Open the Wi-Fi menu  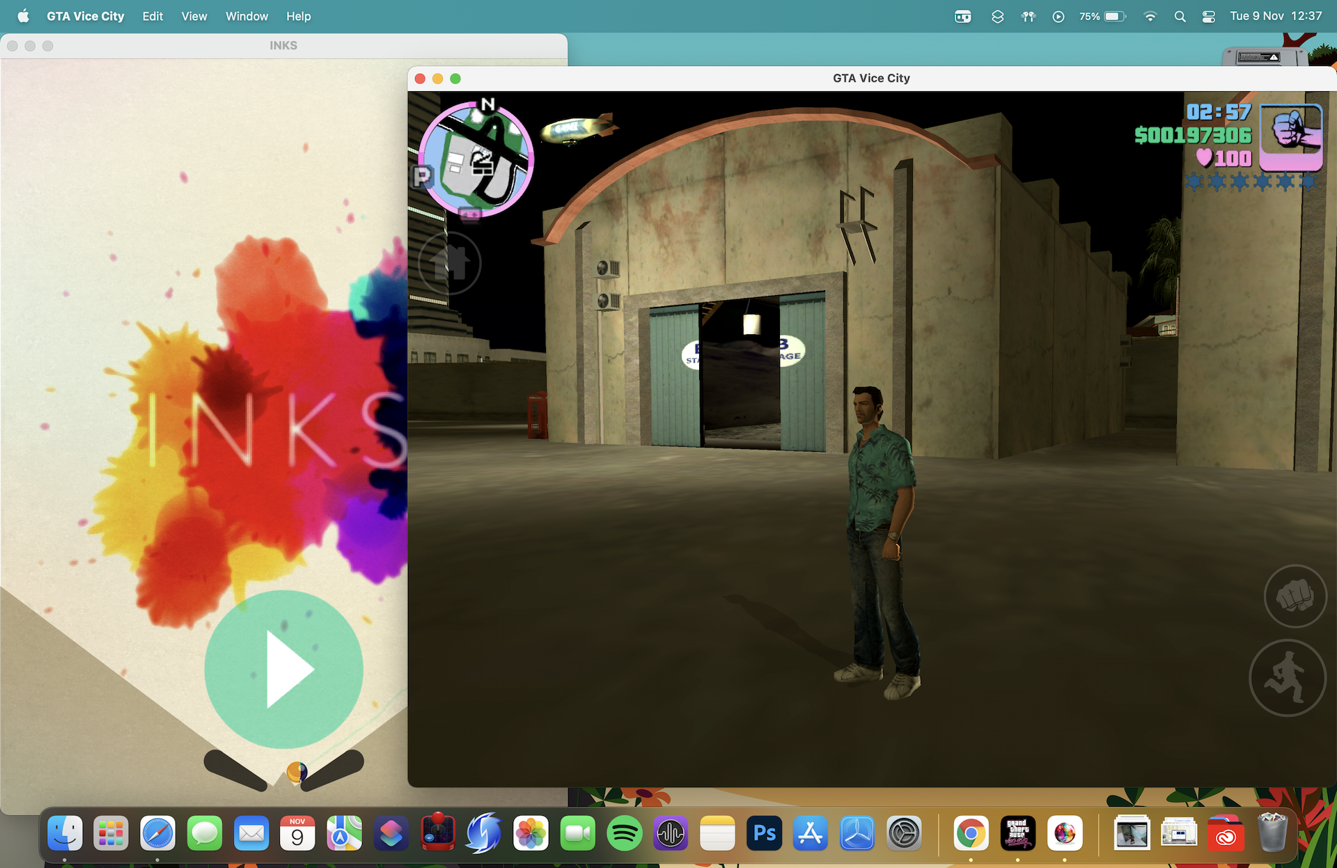1150,16
